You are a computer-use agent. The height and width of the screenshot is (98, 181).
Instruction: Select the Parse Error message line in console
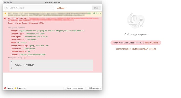26,23
